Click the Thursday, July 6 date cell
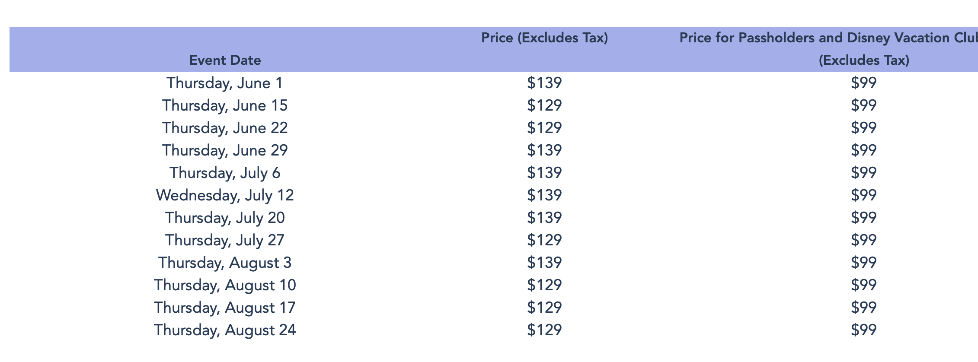The height and width of the screenshot is (362, 978). click(225, 173)
